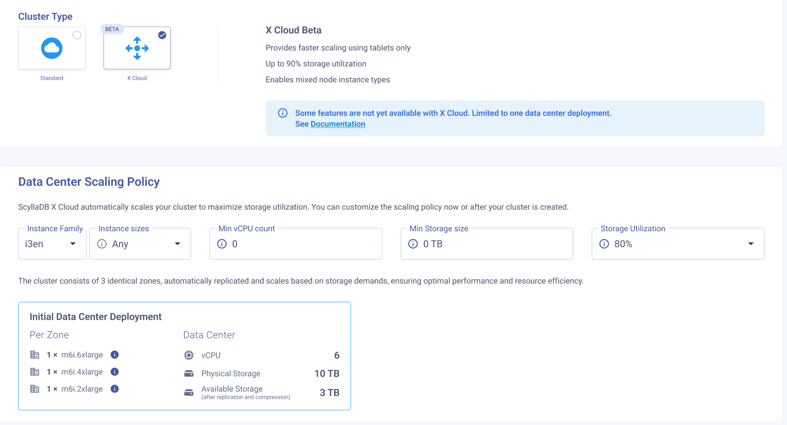Click the info icon next to m6i.2xlarge
The image size is (787, 425).
(115, 389)
